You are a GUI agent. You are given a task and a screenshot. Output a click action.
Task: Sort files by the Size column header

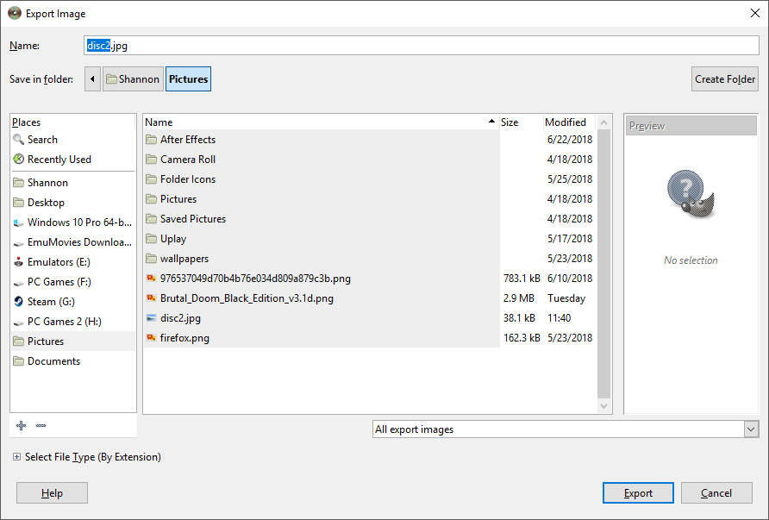click(522, 122)
